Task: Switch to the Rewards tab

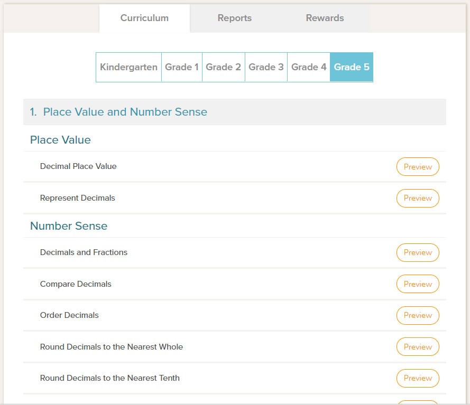Action: pyautogui.click(x=324, y=17)
